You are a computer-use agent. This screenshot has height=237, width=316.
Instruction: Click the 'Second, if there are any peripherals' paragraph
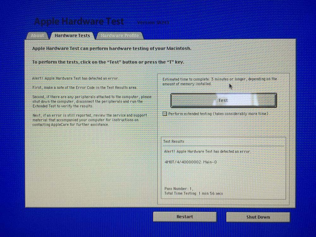click(x=92, y=101)
